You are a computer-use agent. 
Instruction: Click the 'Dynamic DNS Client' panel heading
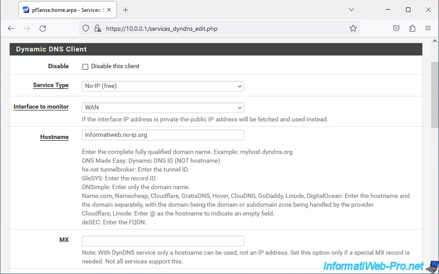click(x=51, y=49)
